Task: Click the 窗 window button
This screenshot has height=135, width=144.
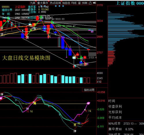Action: (x=79, y=3)
